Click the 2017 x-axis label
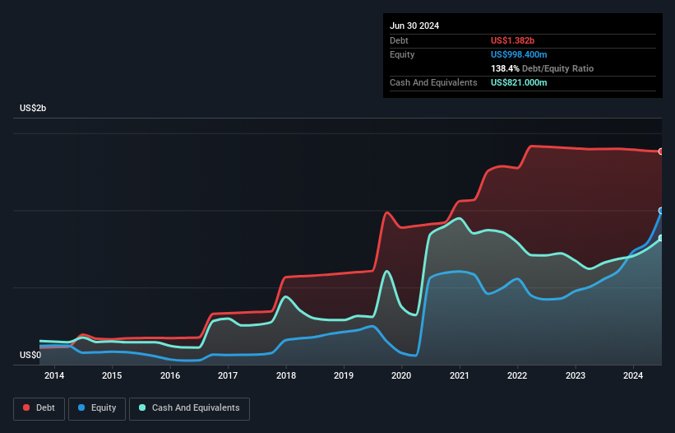 [228, 375]
